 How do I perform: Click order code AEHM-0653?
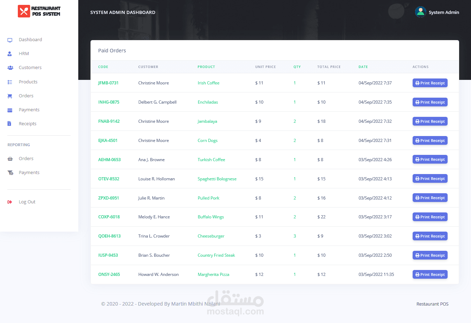pyautogui.click(x=109, y=160)
